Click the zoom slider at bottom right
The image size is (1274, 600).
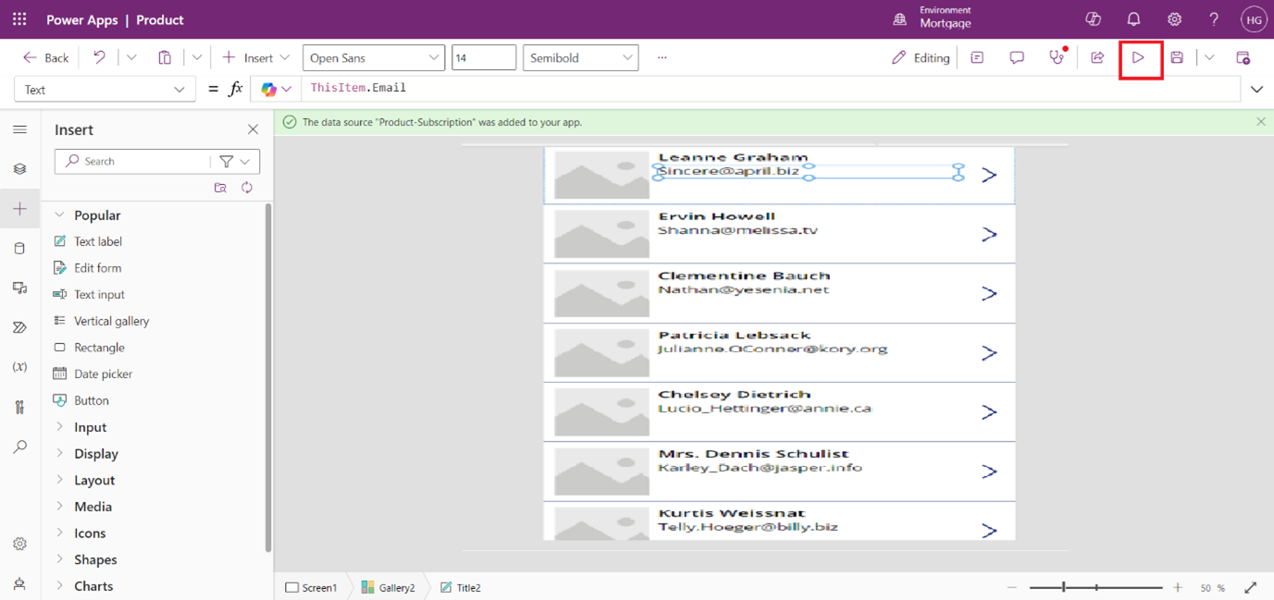(x=1095, y=587)
